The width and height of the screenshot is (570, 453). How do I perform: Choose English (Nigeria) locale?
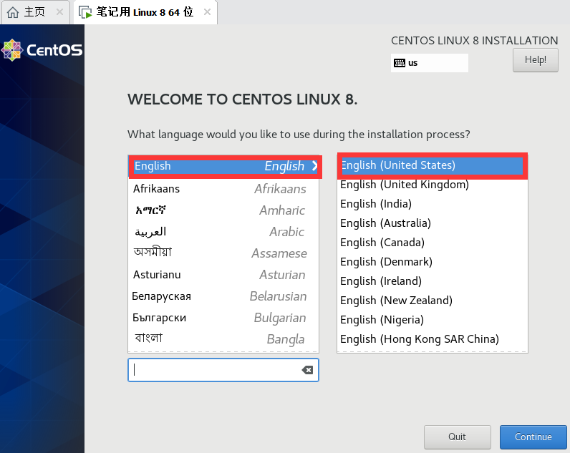pyautogui.click(x=433, y=320)
